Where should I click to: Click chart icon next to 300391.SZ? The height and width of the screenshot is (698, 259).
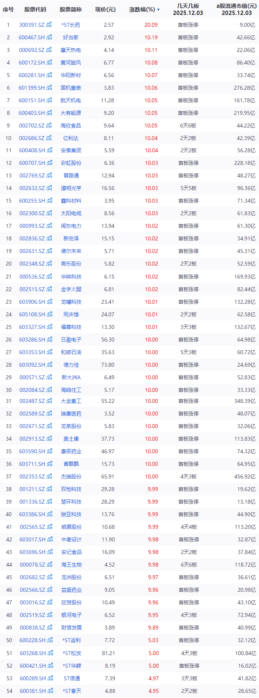coord(49,25)
